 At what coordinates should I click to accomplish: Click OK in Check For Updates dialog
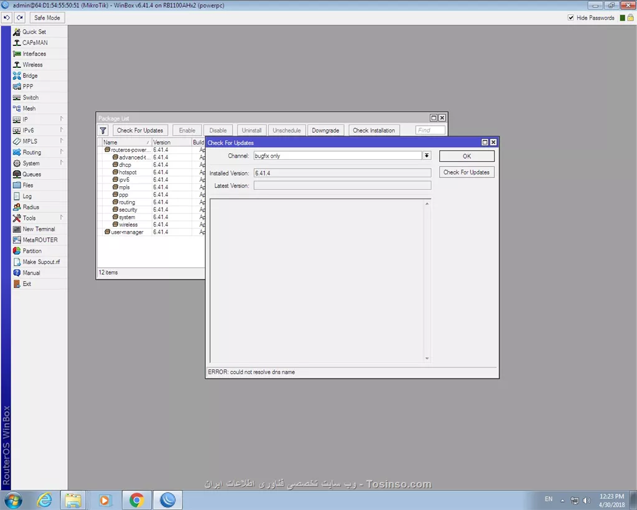467,156
